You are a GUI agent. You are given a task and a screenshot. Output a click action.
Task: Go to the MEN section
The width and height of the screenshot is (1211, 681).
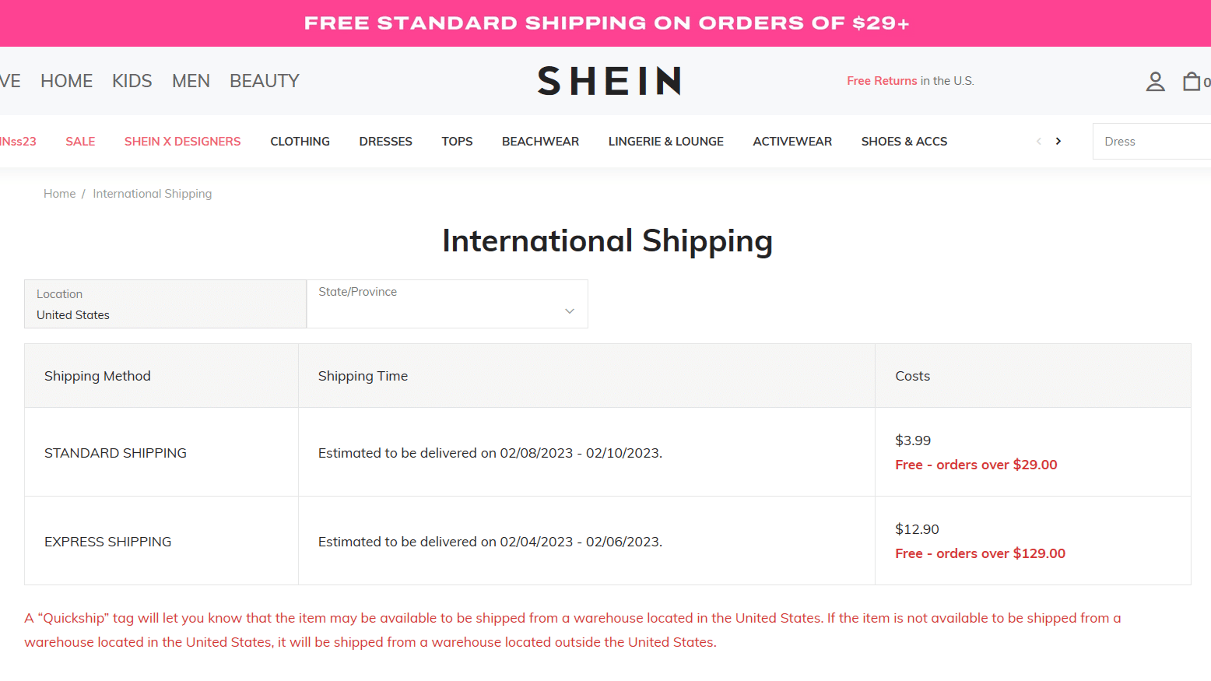(x=191, y=81)
